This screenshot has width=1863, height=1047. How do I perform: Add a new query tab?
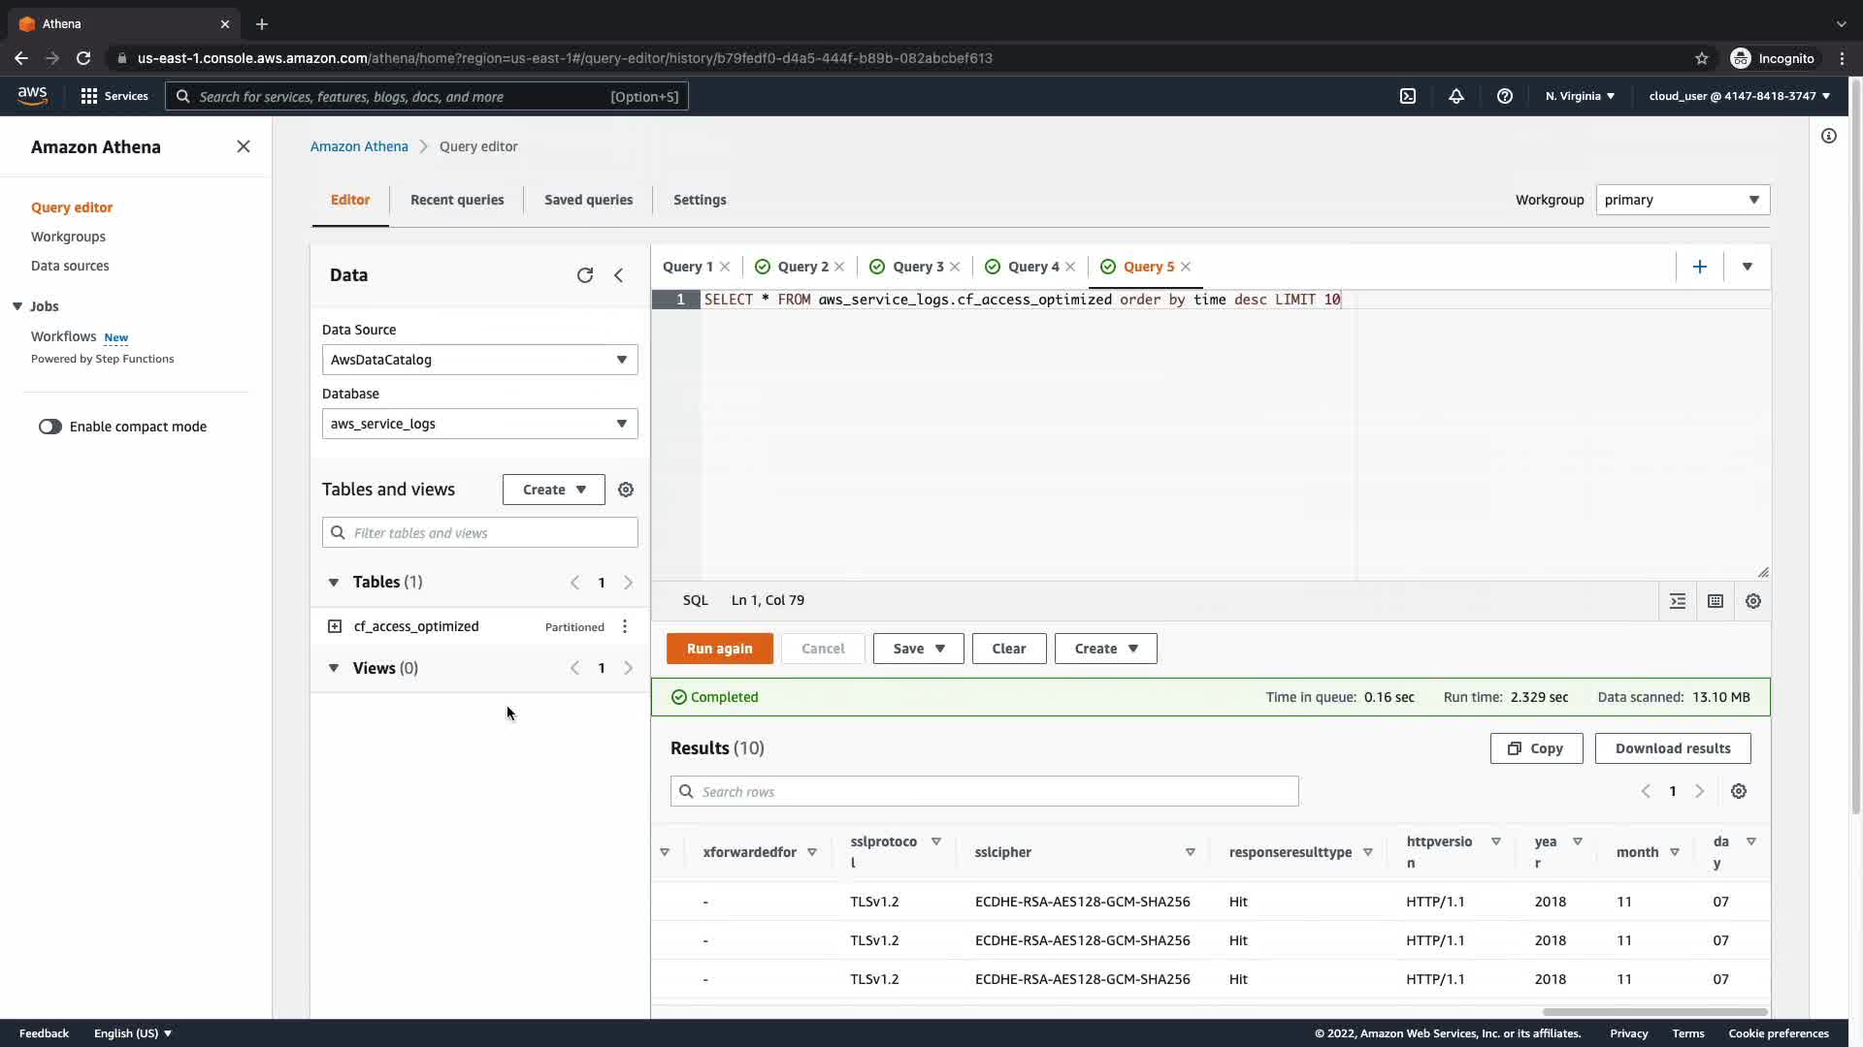pos(1699,267)
